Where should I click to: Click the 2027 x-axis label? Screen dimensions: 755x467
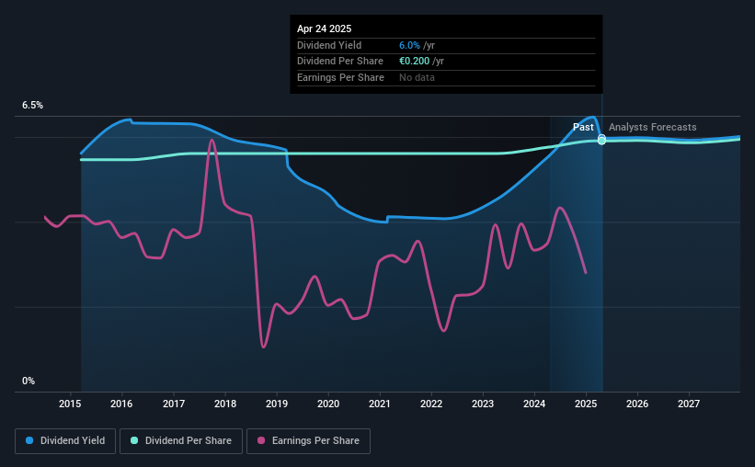[x=689, y=404]
